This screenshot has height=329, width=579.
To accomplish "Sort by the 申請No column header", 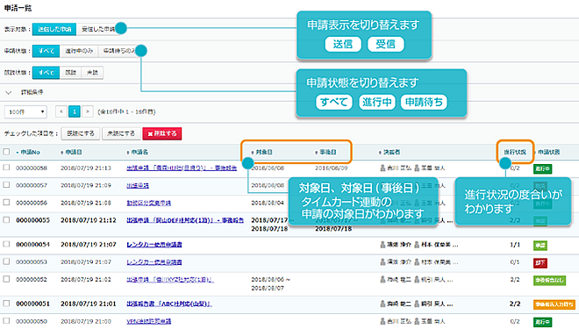I will pyautogui.click(x=28, y=152).
